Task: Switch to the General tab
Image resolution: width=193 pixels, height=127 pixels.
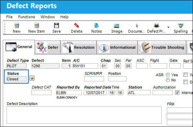Action: pos(19,47)
